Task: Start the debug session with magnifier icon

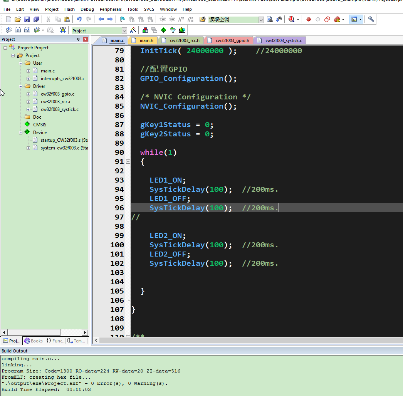Action: pyautogui.click(x=292, y=19)
